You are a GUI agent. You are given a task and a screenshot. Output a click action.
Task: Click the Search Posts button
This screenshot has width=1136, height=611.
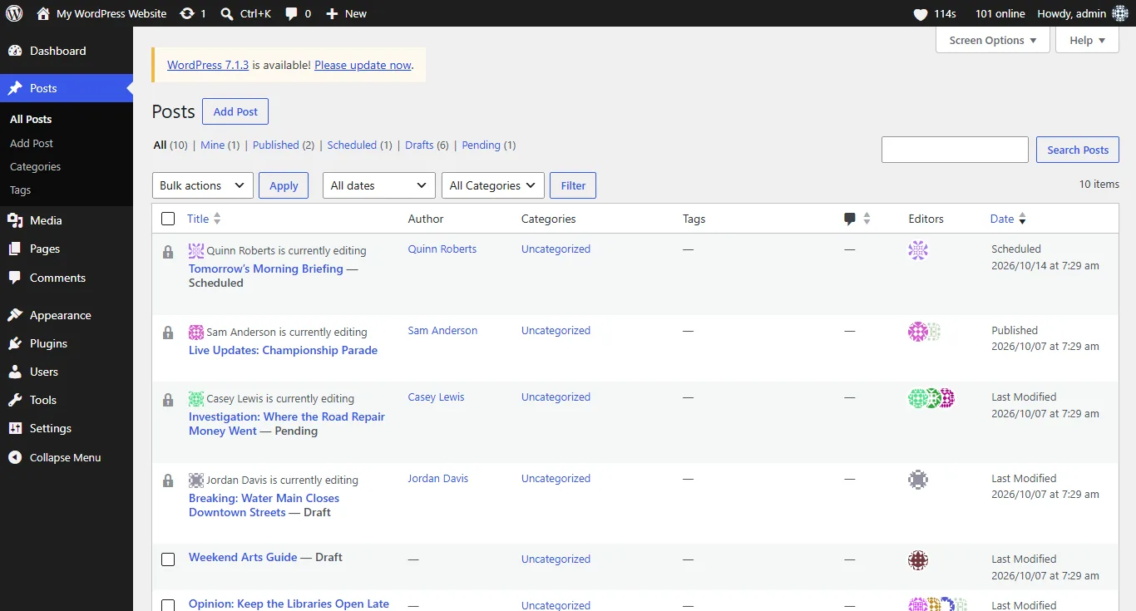tap(1078, 150)
